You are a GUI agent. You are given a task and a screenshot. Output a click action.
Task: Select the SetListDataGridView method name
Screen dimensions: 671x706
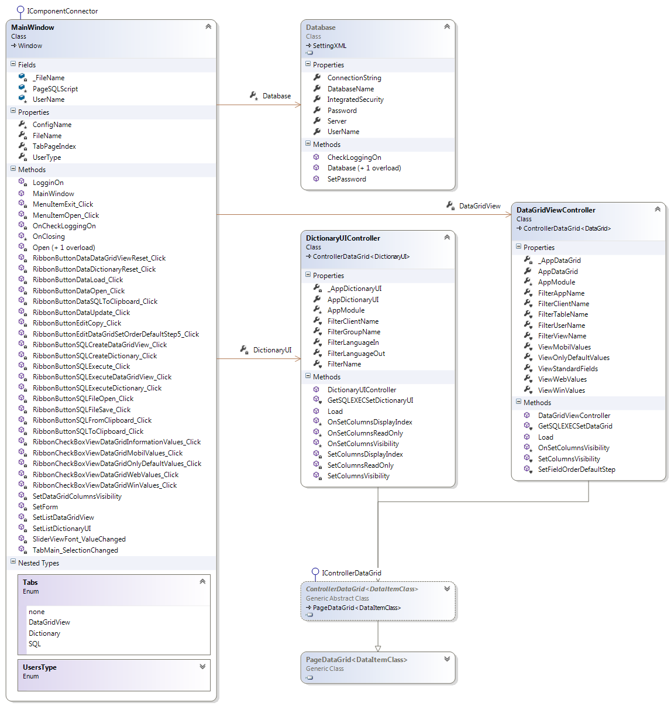(x=63, y=517)
